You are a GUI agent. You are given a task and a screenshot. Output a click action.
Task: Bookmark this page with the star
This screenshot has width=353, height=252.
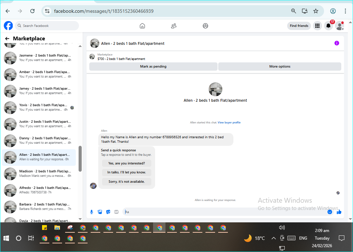[x=316, y=11]
